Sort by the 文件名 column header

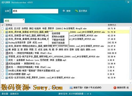click(x=9, y=25)
